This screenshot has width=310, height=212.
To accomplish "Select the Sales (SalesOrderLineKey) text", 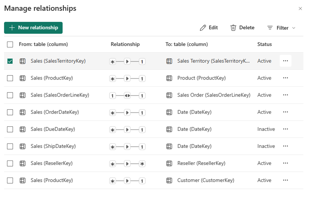I will [x=60, y=95].
